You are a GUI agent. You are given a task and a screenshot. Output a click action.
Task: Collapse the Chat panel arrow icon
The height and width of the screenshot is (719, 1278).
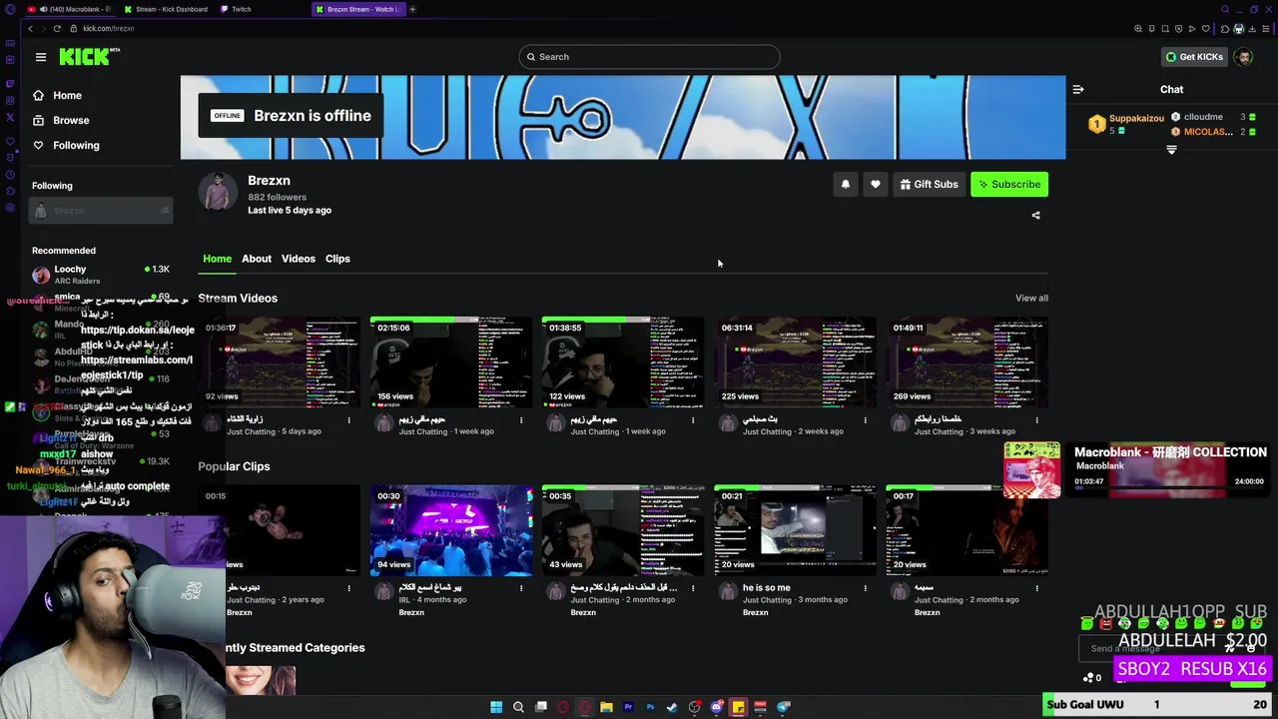1078,89
